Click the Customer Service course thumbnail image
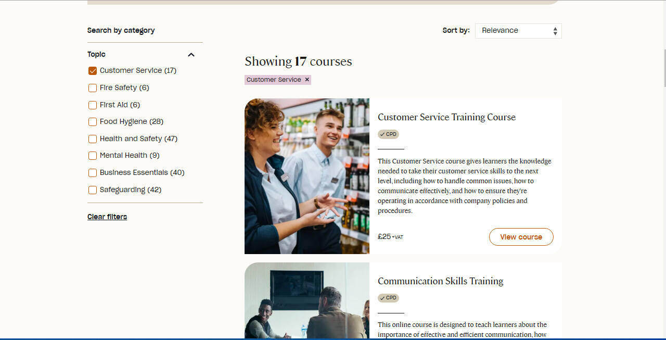This screenshot has height=340, width=666. 306,176
